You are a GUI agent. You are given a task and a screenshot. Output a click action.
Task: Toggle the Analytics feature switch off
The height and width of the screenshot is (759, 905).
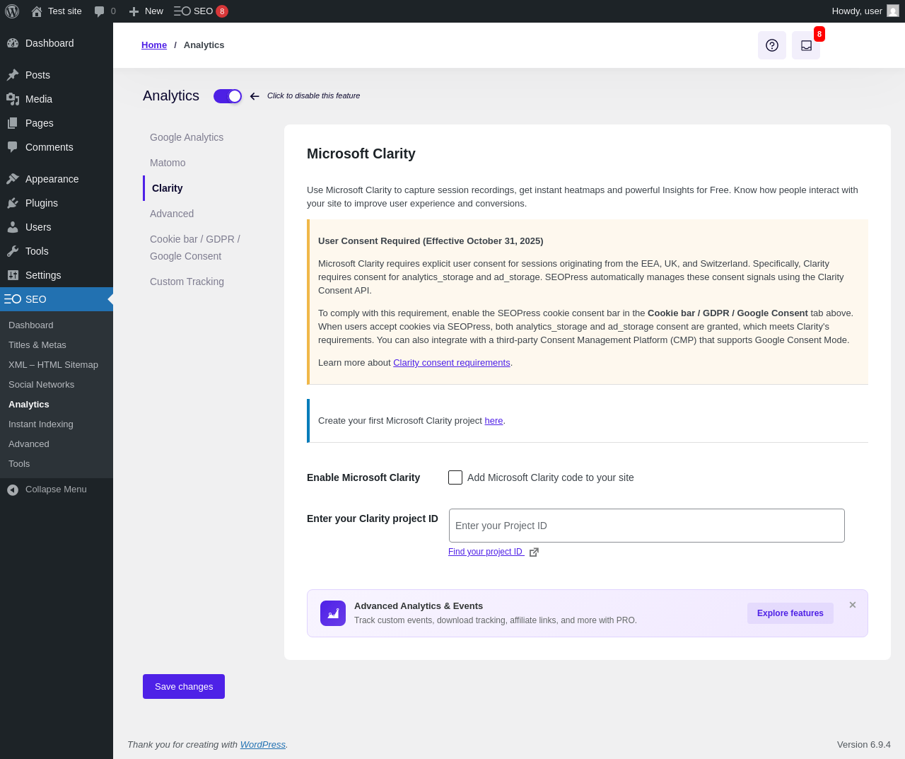click(228, 96)
